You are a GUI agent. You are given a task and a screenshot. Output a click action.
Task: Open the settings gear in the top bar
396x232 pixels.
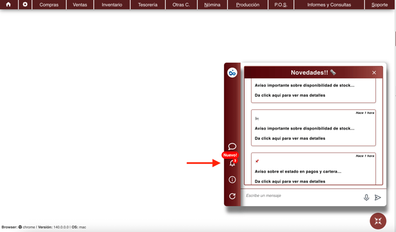click(25, 5)
